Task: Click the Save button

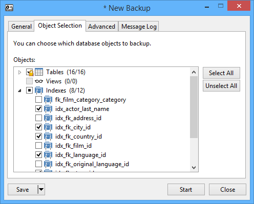Action: point(23,189)
